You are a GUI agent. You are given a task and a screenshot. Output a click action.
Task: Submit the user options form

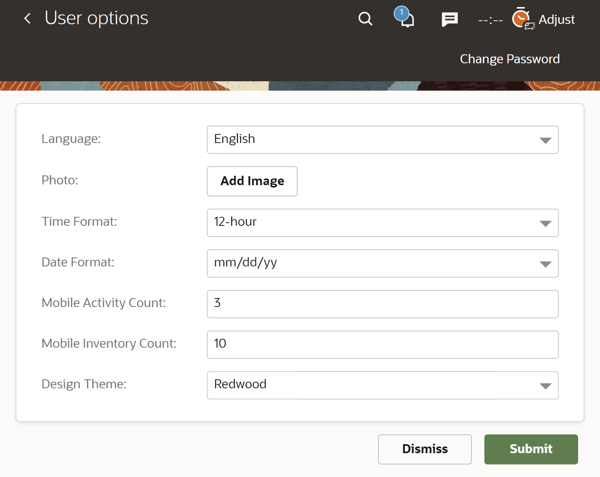click(x=531, y=449)
